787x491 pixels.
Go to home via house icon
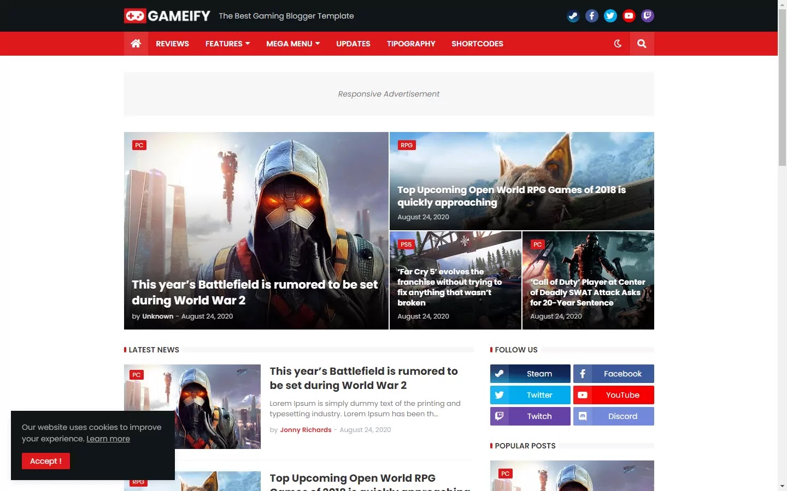point(136,44)
